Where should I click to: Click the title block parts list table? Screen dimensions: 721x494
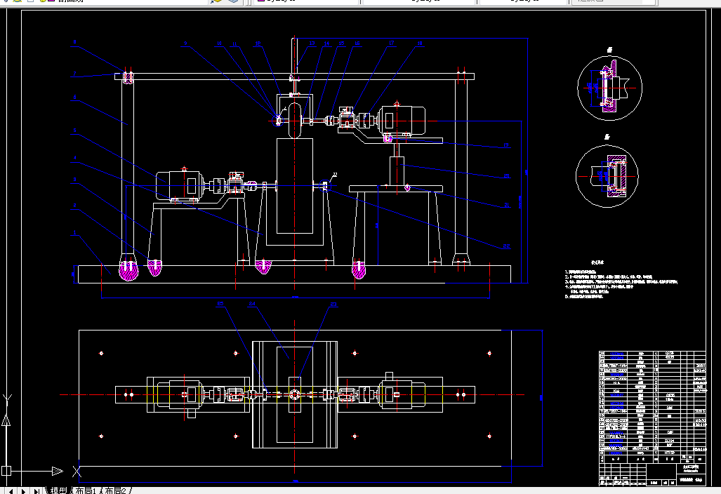652,407
